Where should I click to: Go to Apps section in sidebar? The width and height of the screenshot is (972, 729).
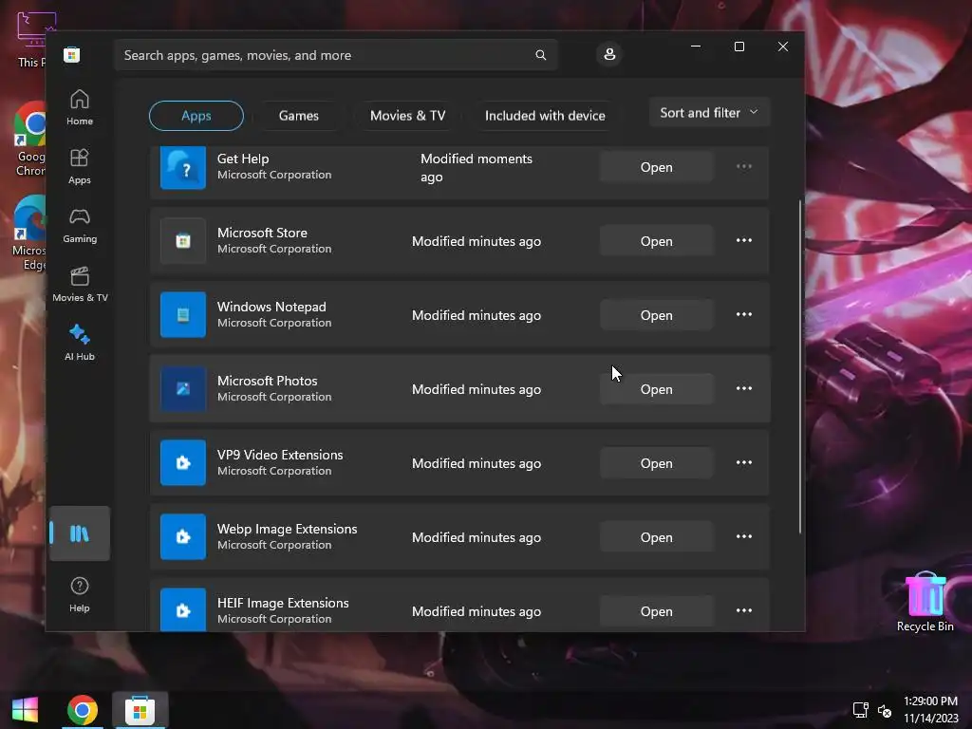(x=80, y=166)
